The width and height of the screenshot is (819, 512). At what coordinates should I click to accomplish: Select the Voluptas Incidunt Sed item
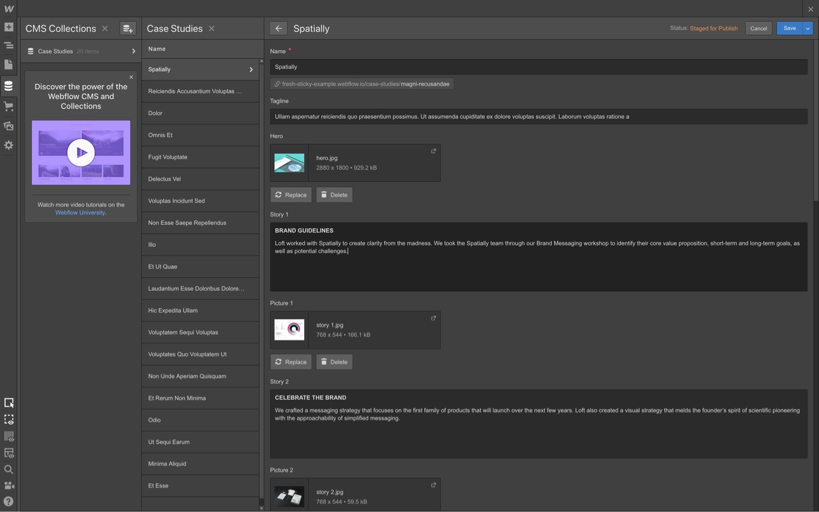point(200,201)
